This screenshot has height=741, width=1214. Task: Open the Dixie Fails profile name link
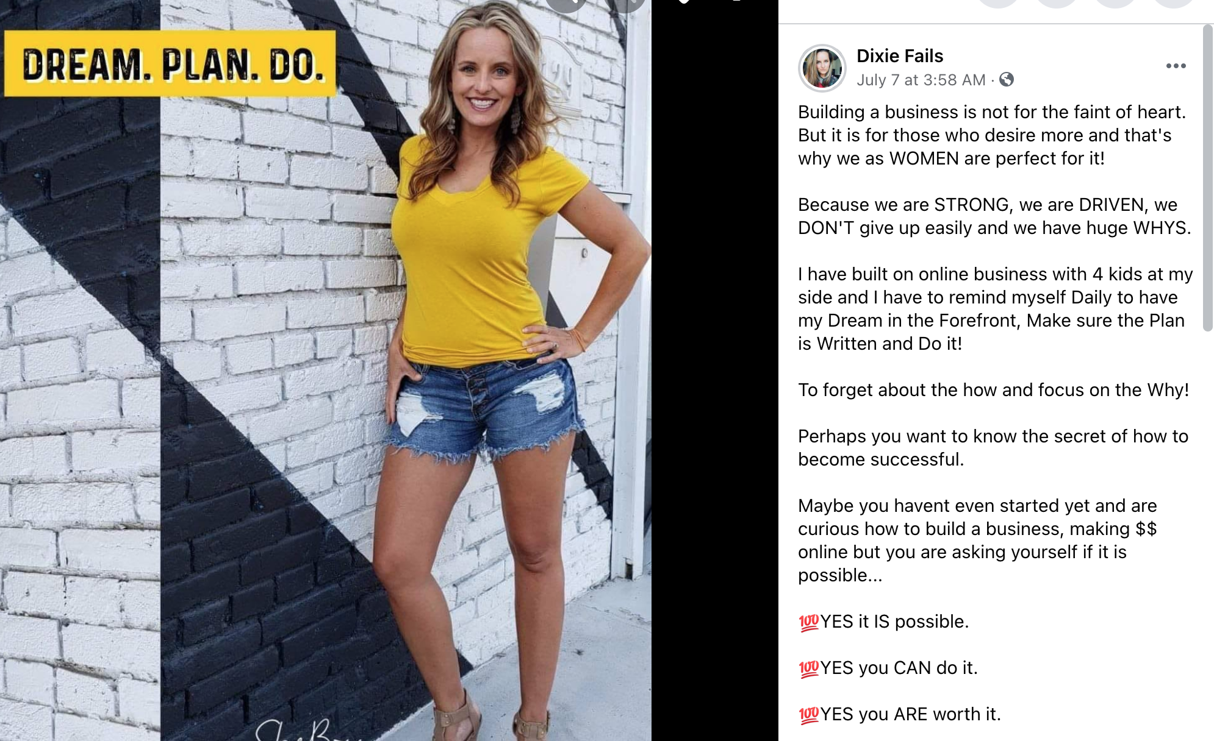900,56
